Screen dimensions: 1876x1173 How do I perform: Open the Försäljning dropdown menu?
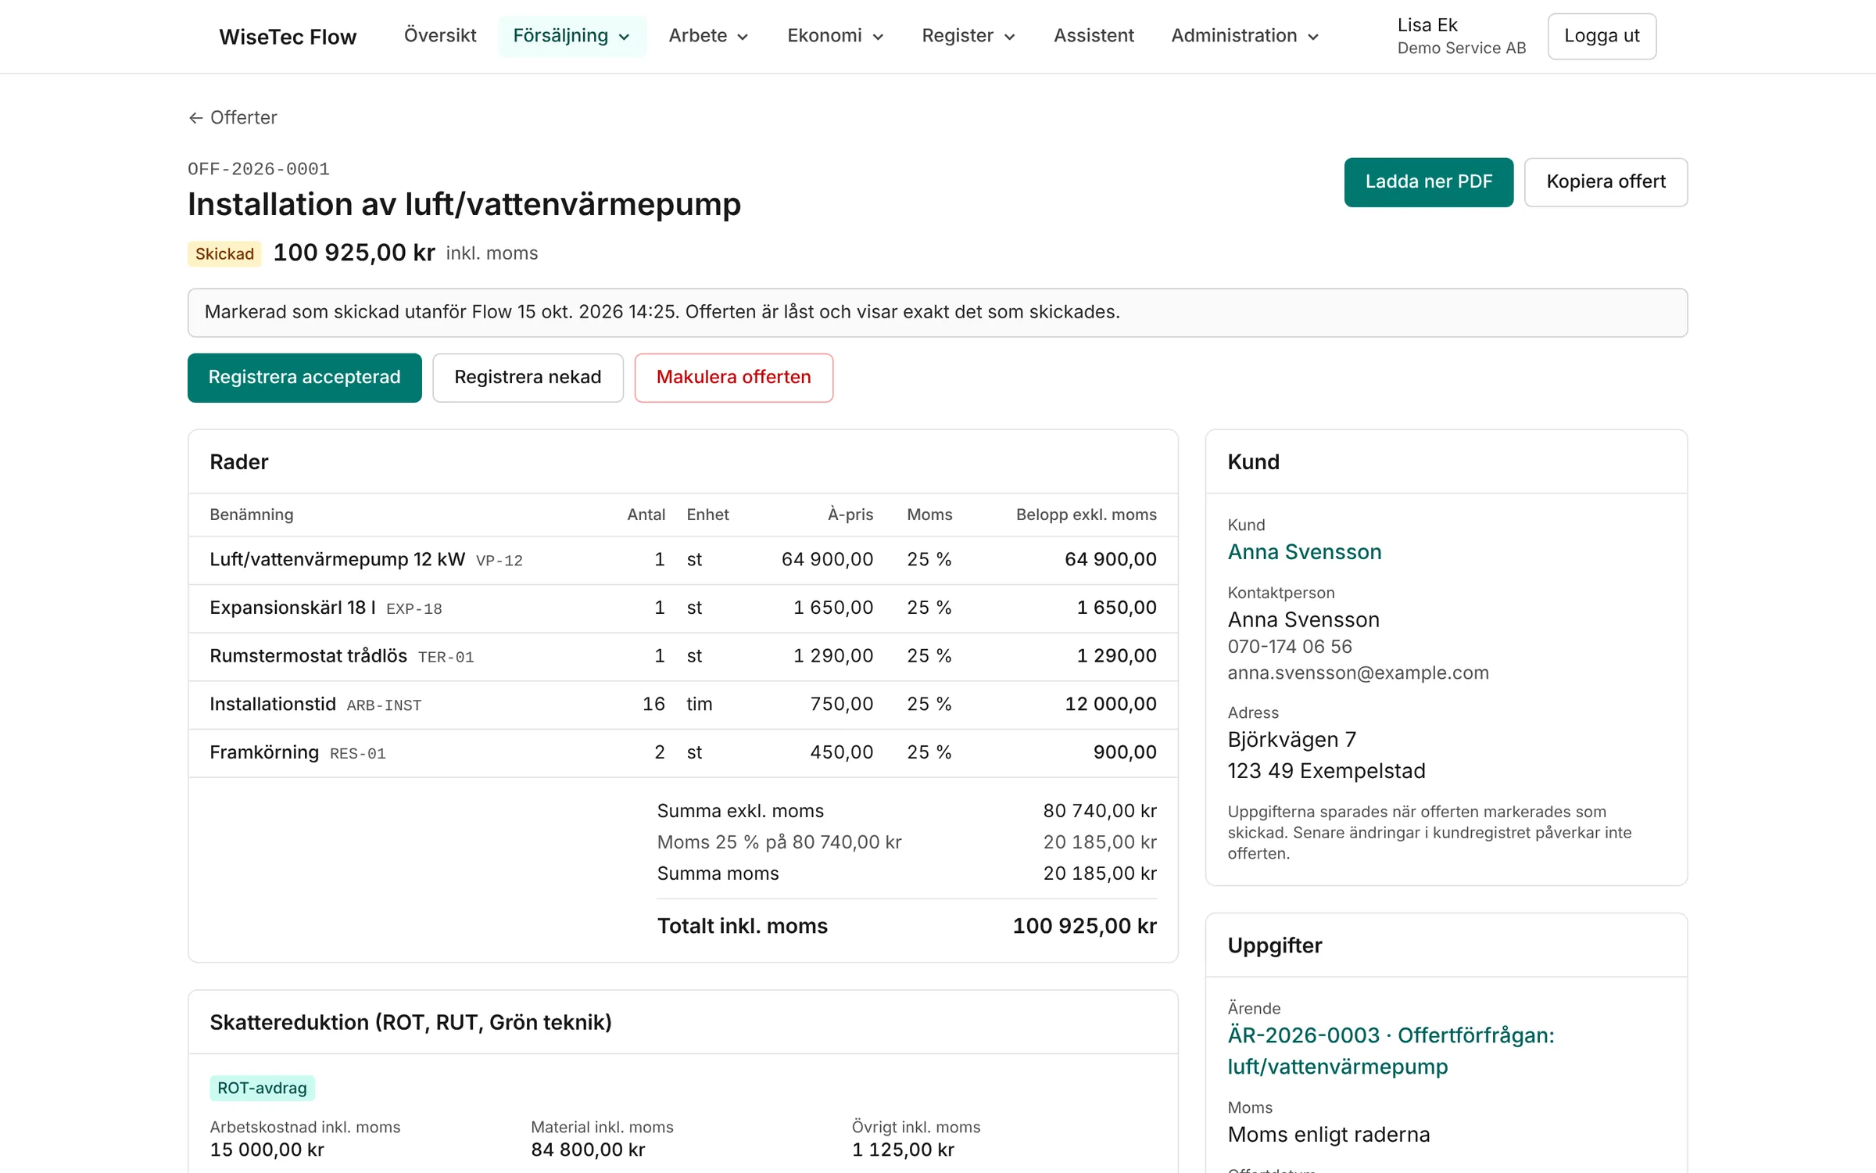[x=571, y=36]
